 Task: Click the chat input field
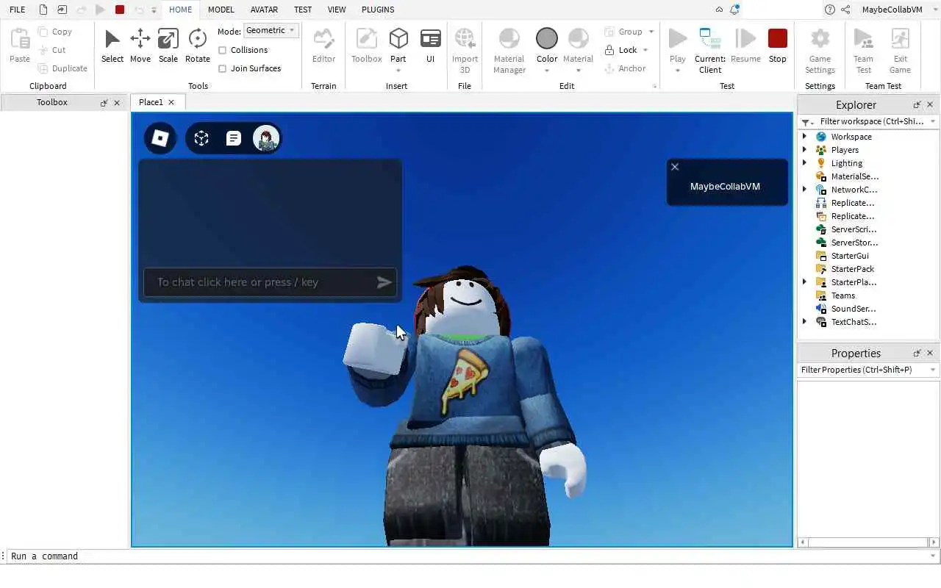point(270,282)
